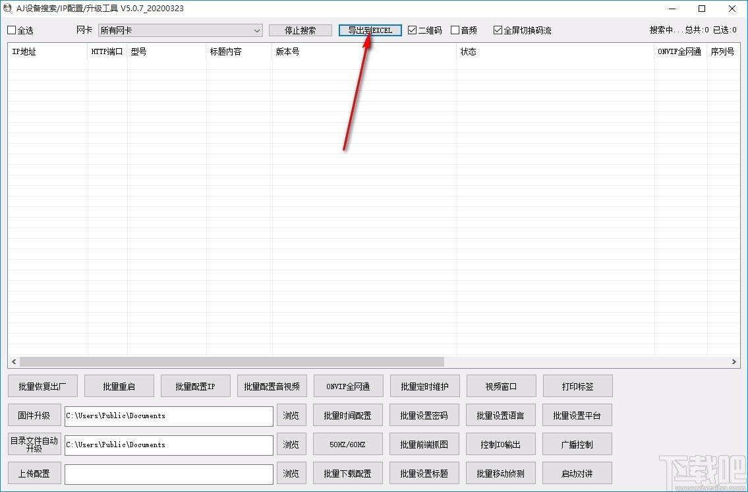Click the HTTP端口 column header
The height and width of the screenshot is (492, 748).
(107, 51)
